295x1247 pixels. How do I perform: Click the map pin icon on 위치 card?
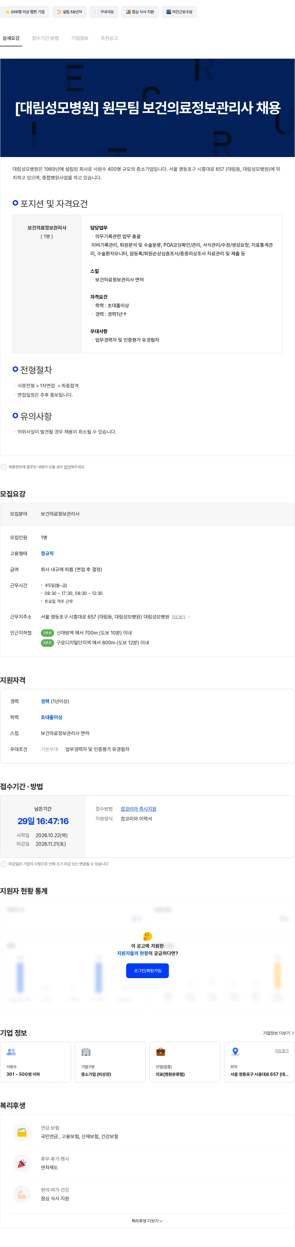click(x=235, y=1052)
